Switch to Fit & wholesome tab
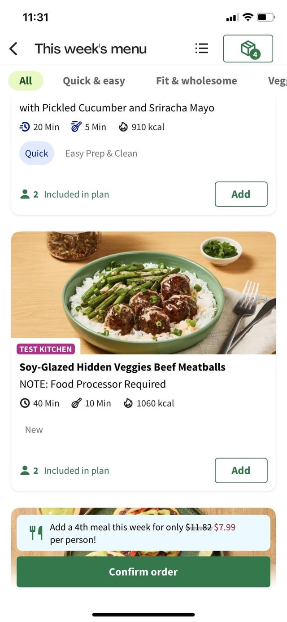 click(196, 81)
